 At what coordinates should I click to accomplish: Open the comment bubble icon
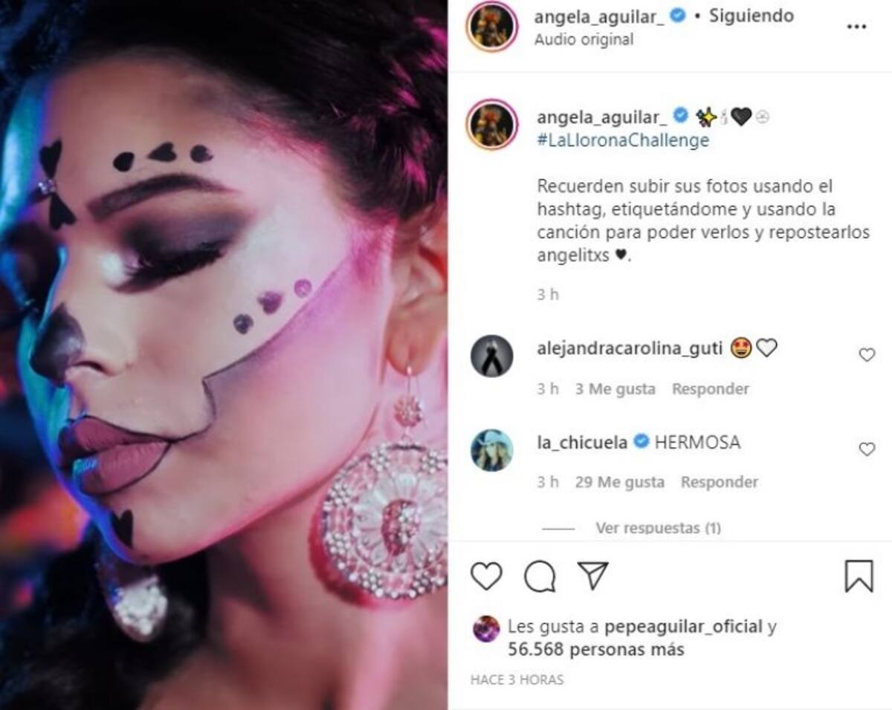click(x=540, y=576)
